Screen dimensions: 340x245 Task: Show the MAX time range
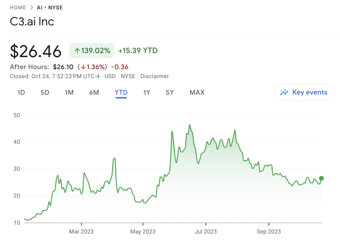point(197,93)
